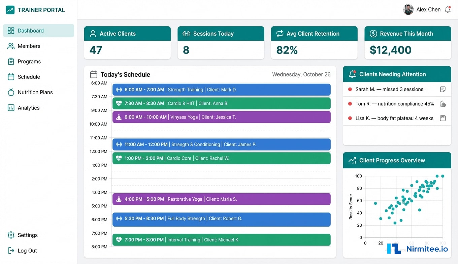The image size is (458, 264).
Task: Click the nutrition icon next to Tom R.
Action: [443, 104]
